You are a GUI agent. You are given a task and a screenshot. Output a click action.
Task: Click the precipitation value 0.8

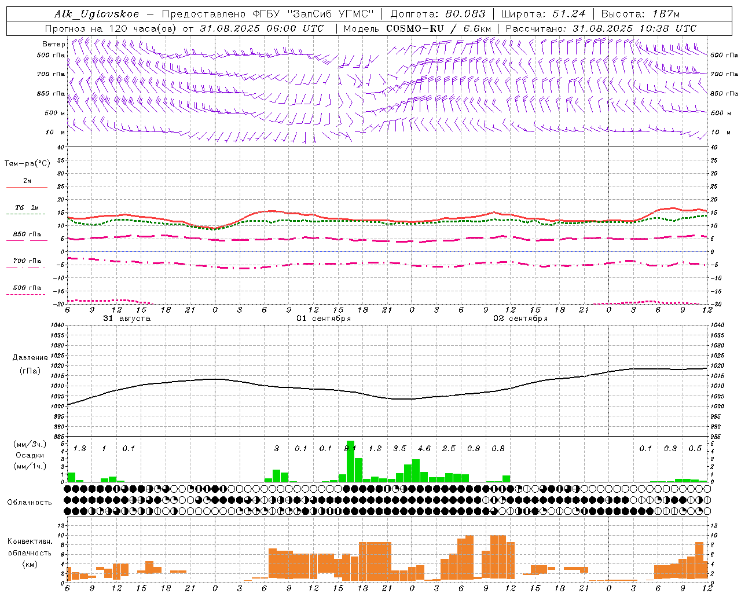498,449
